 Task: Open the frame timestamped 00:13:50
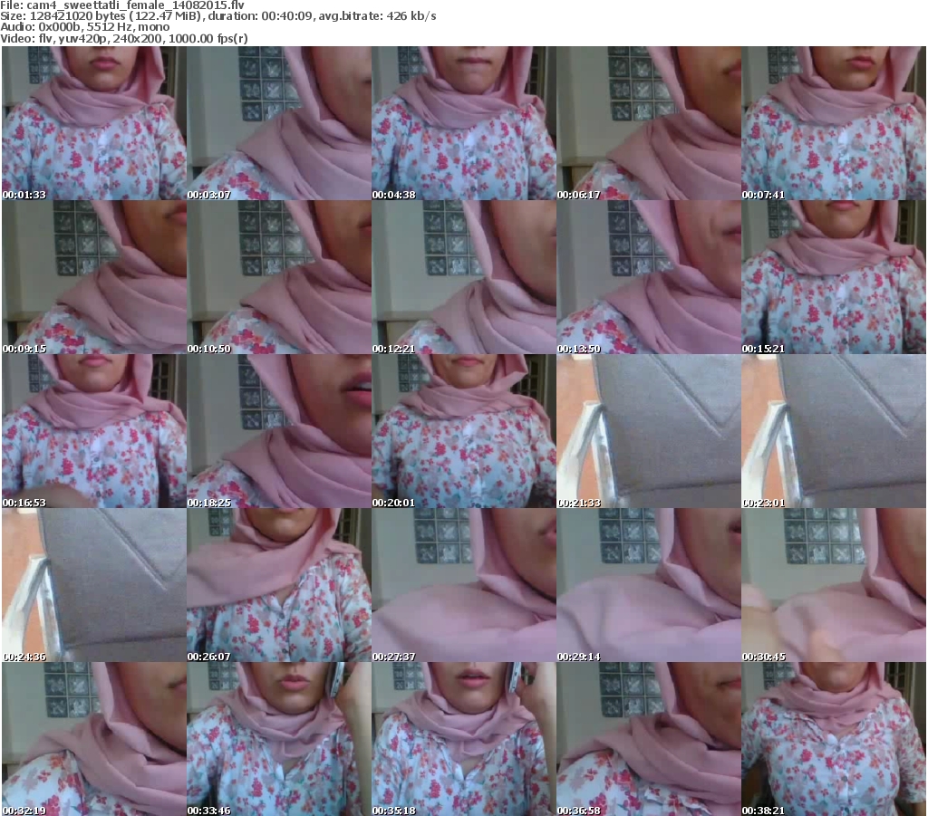tap(649, 277)
